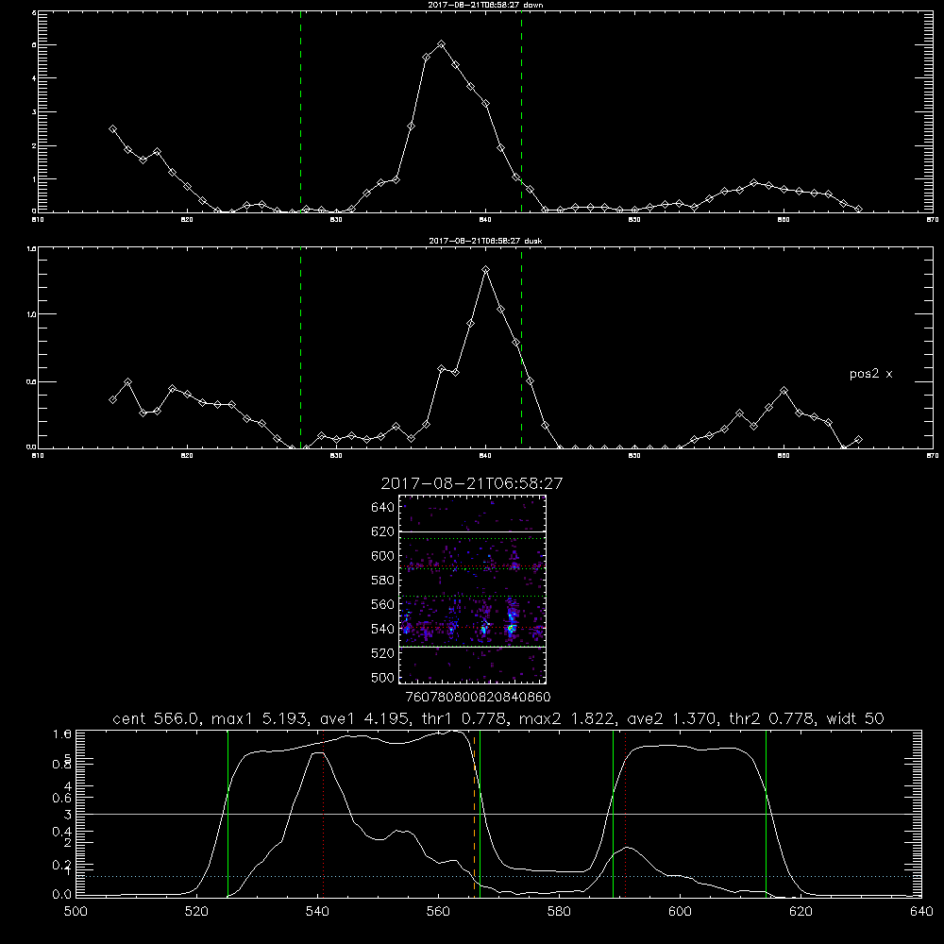Click the dawn plot title text
The width and height of the screenshot is (944, 944).
485,5
